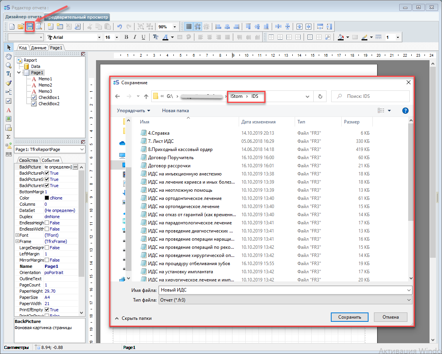Viewport: 442px width, 354px height.
Task: Toggle the PrintIfEmpty True checkbox
Action: click(x=47, y=310)
